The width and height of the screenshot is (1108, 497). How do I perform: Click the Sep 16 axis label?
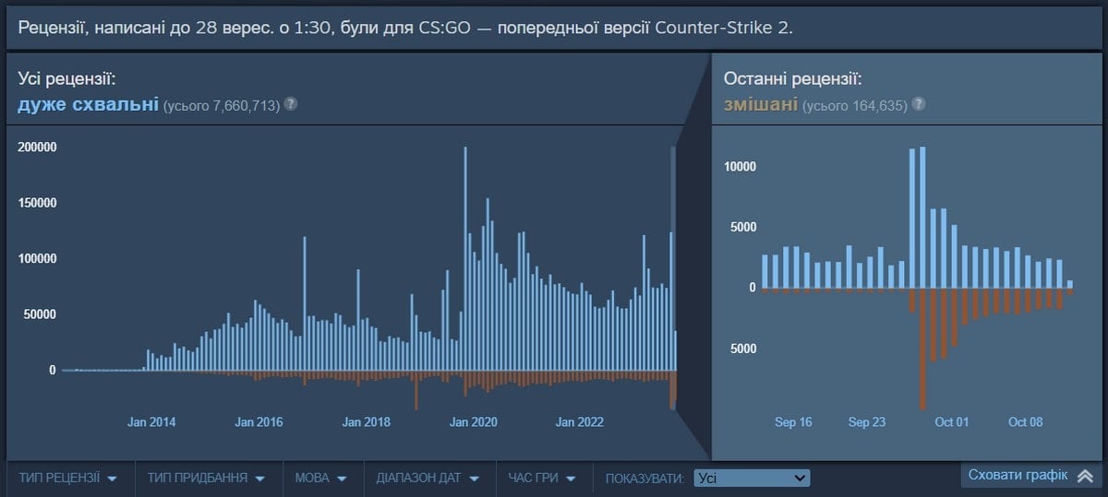pyautogui.click(x=793, y=422)
